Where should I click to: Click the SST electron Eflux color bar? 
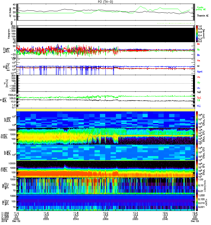[197, 153]
